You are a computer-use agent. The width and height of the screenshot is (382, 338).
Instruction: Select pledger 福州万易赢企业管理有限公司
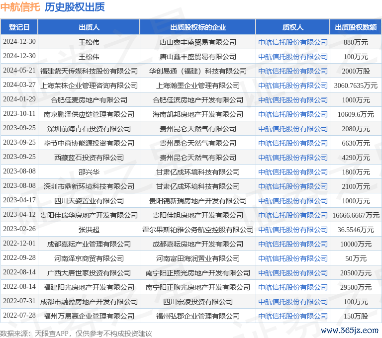pyautogui.click(x=89, y=316)
